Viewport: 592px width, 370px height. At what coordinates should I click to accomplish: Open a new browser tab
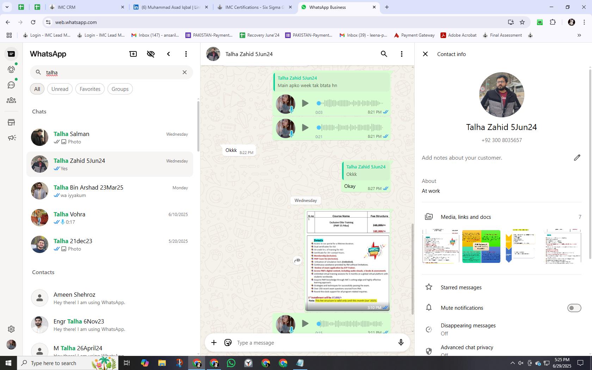point(387,7)
